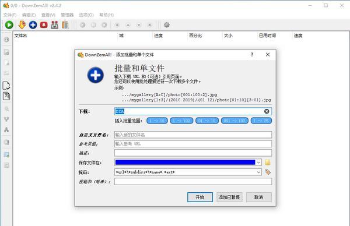Open the 编辑(E) menu
Image resolution: width=350 pixels, height=226 pixels.
29,15
